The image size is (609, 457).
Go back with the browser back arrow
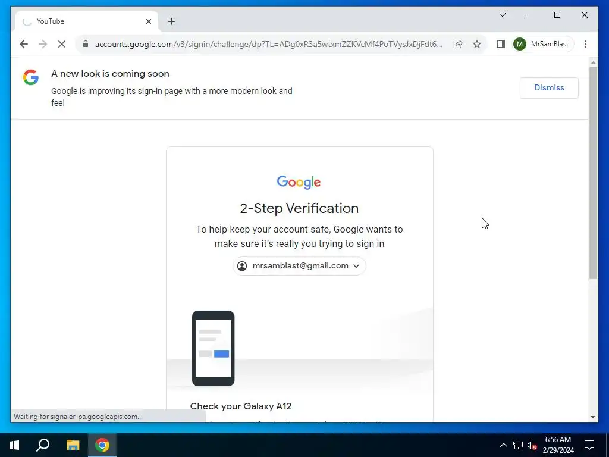tap(24, 44)
